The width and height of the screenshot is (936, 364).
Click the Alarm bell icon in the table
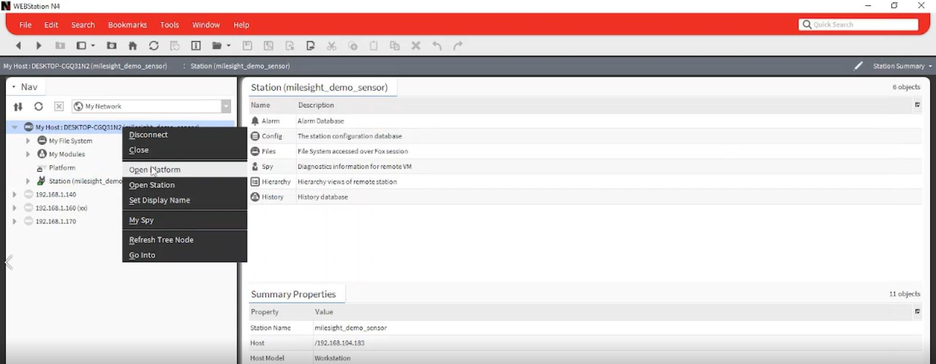tap(255, 121)
